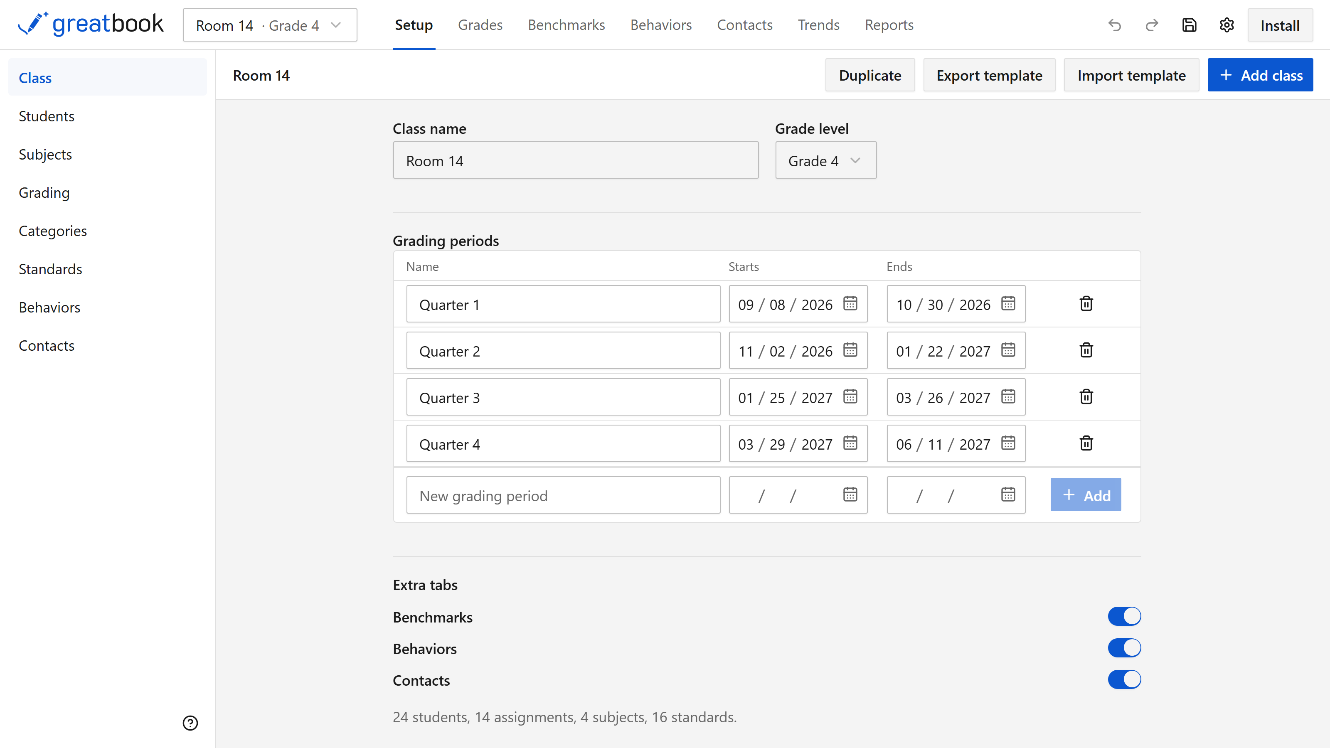Open calendar for Quarter 2 start date
This screenshot has width=1330, height=748.
point(850,349)
